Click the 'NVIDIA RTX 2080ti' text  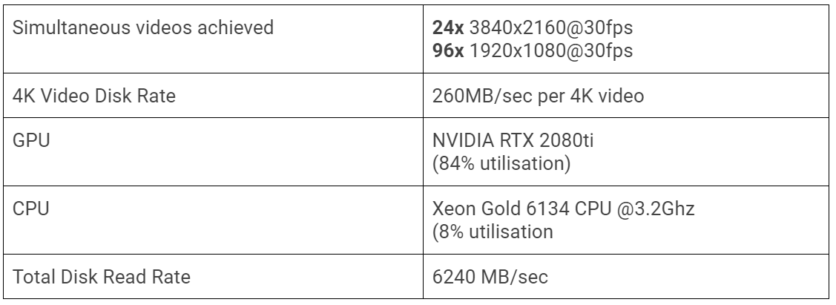click(513, 140)
